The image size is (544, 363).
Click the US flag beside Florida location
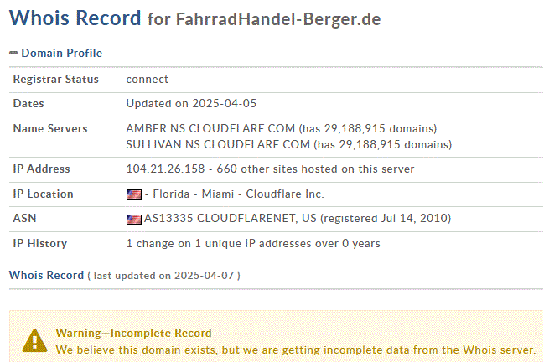pos(134,194)
